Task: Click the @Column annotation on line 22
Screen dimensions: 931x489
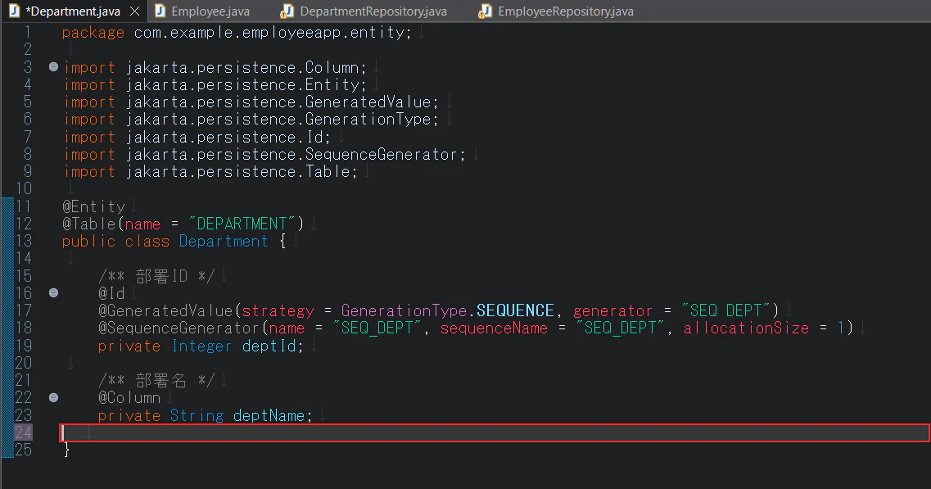Action: point(129,397)
